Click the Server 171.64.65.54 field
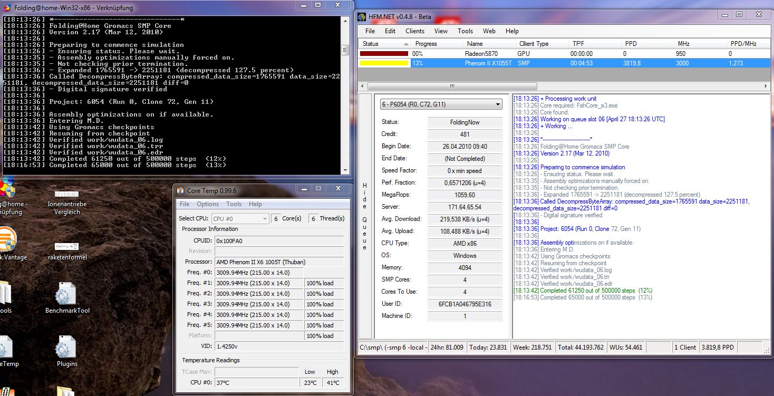The height and width of the screenshot is (396, 774). click(x=465, y=207)
